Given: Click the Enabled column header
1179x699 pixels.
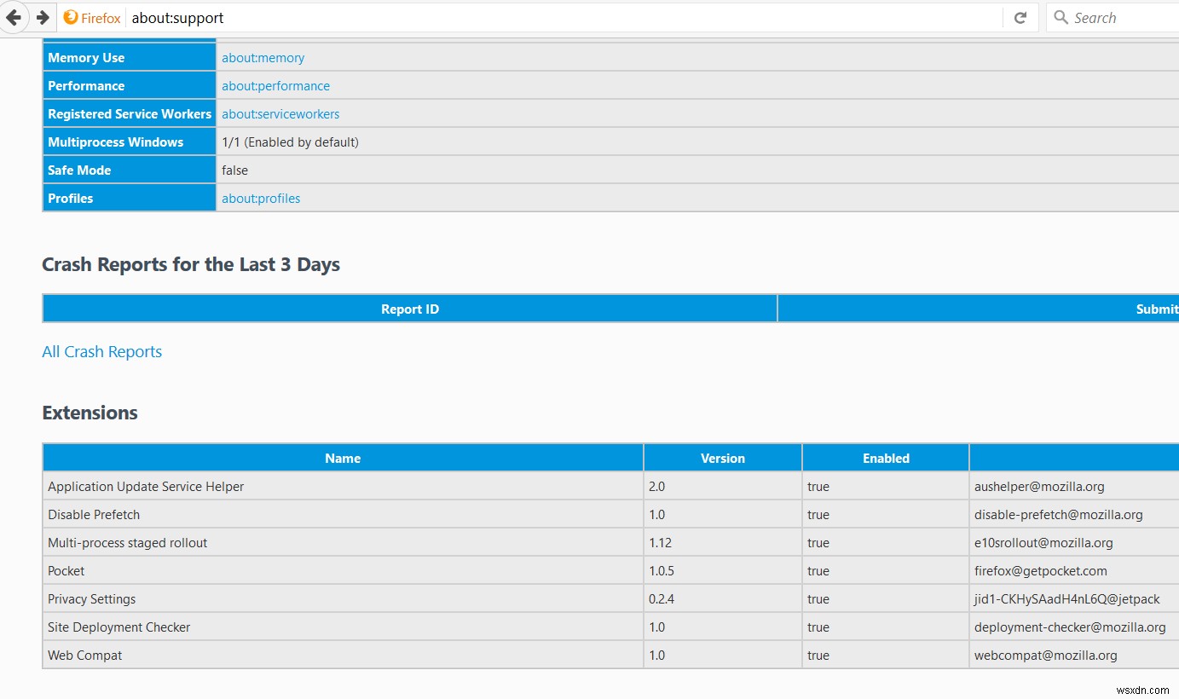Looking at the screenshot, I should point(886,459).
